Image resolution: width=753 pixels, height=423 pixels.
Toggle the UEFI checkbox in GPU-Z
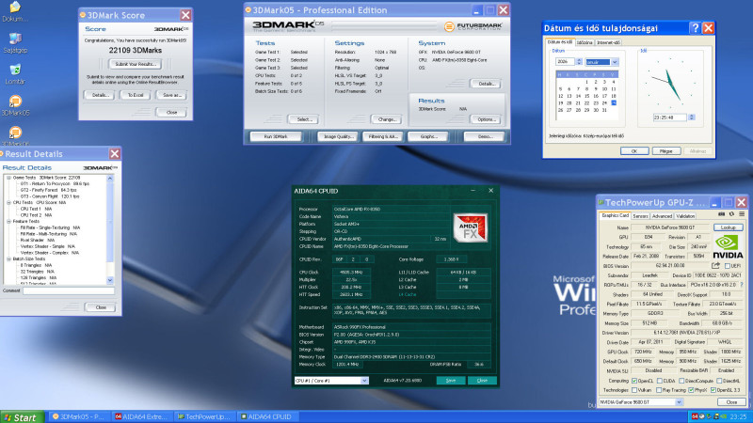[x=727, y=266]
